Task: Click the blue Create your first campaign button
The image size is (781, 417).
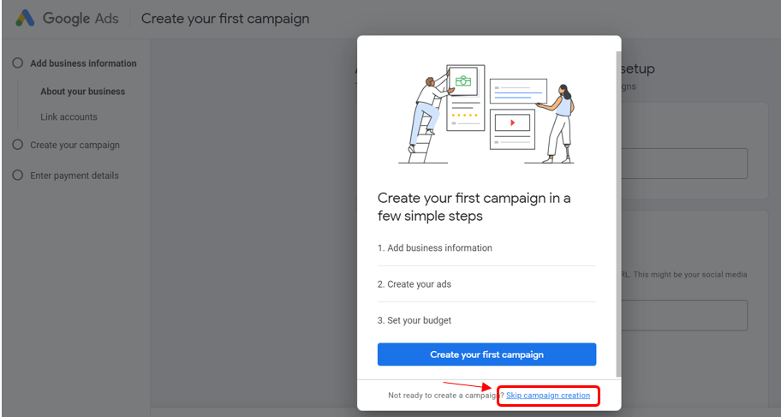Action: pos(486,354)
